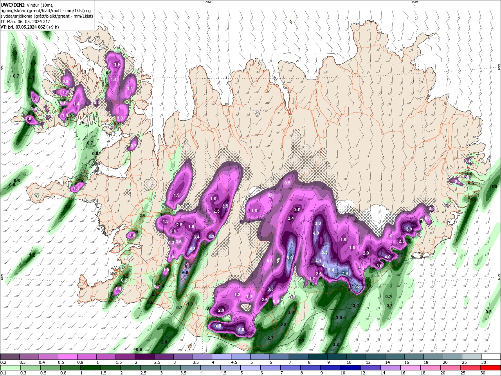The width and height of the screenshot is (501, 376).
Task: Select the dark mauve 0.2–0.3 swatch in the top legend row
Action: click(x=10, y=357)
